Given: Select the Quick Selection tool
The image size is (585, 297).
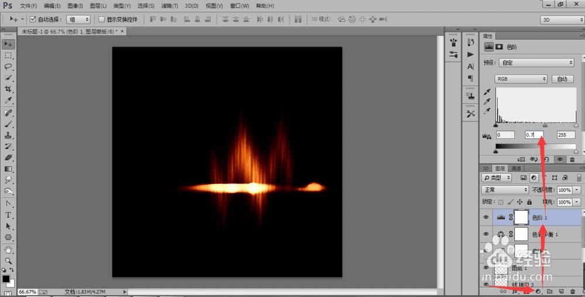Looking at the screenshot, I should click(8, 78).
